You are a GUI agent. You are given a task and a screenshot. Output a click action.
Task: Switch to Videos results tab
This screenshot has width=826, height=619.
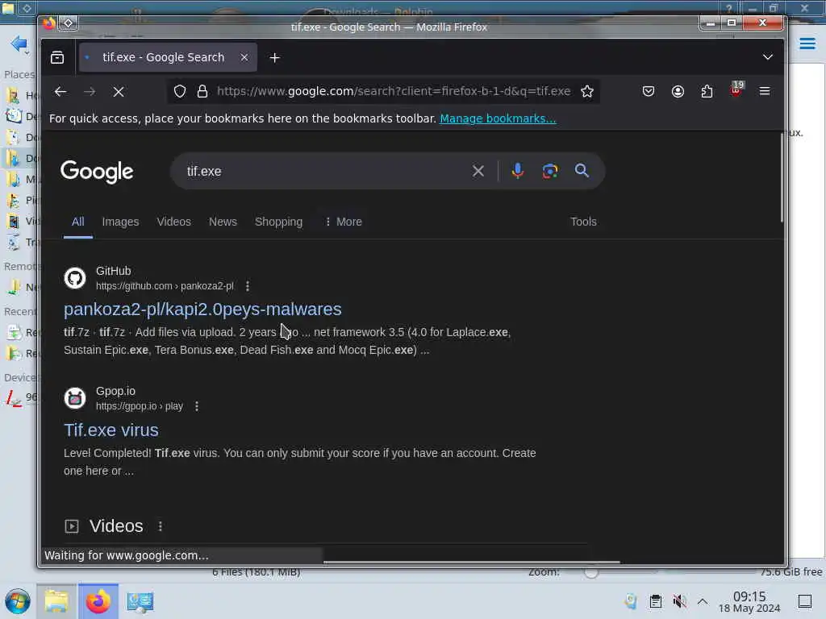point(174,222)
